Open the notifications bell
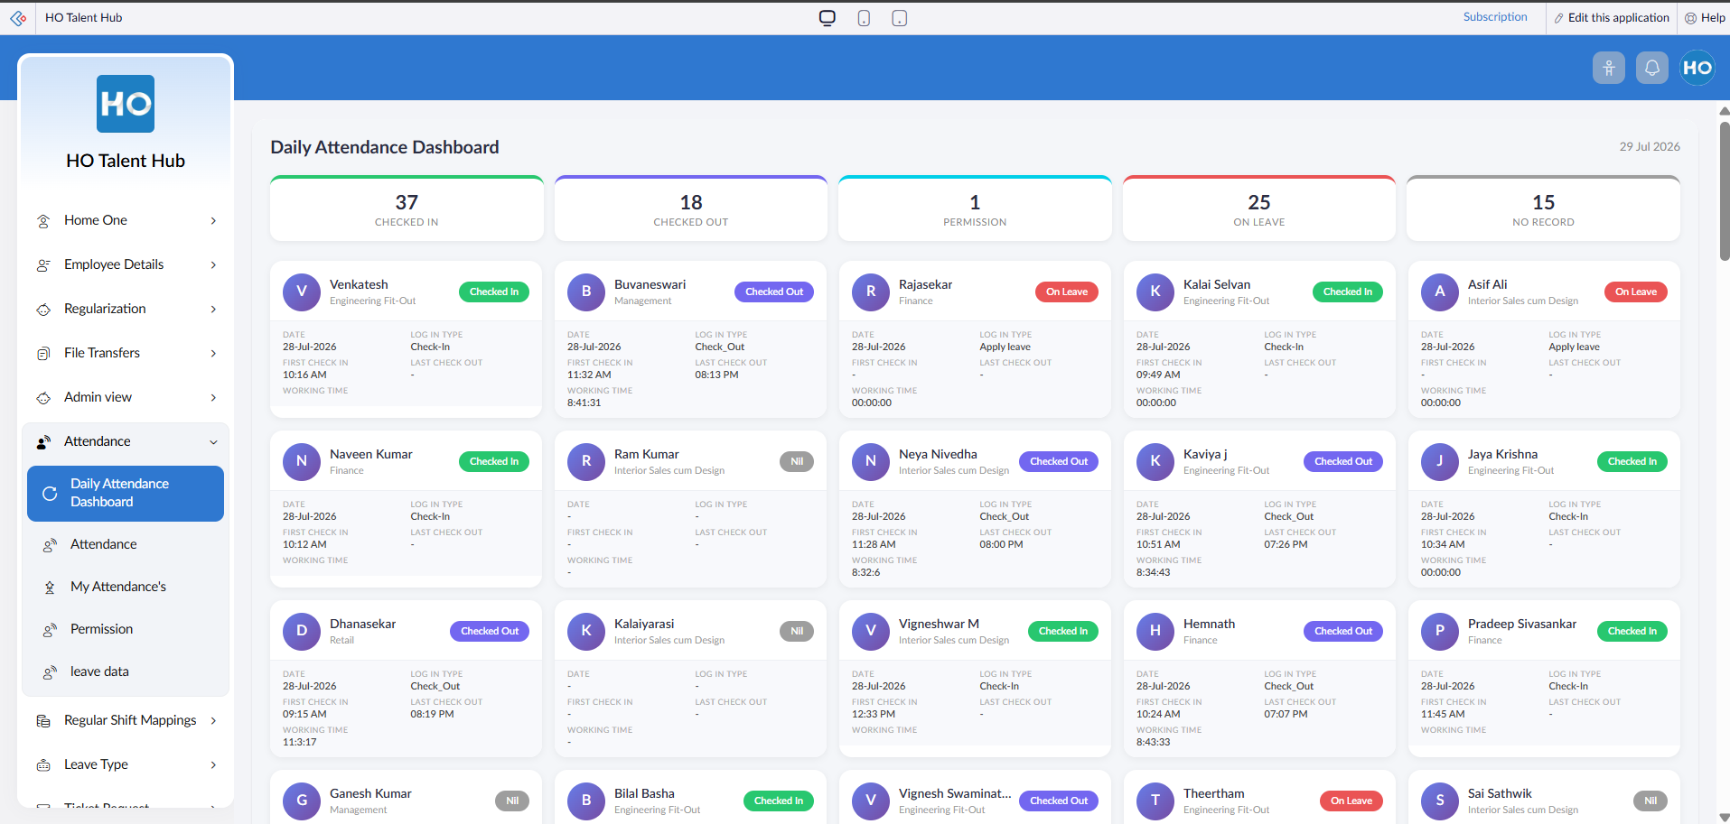The image size is (1730, 824). tap(1652, 68)
